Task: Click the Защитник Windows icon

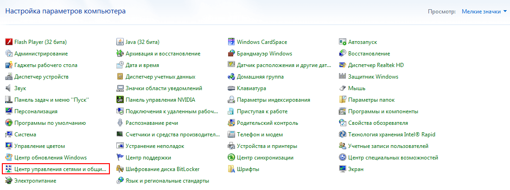Action: pos(343,77)
